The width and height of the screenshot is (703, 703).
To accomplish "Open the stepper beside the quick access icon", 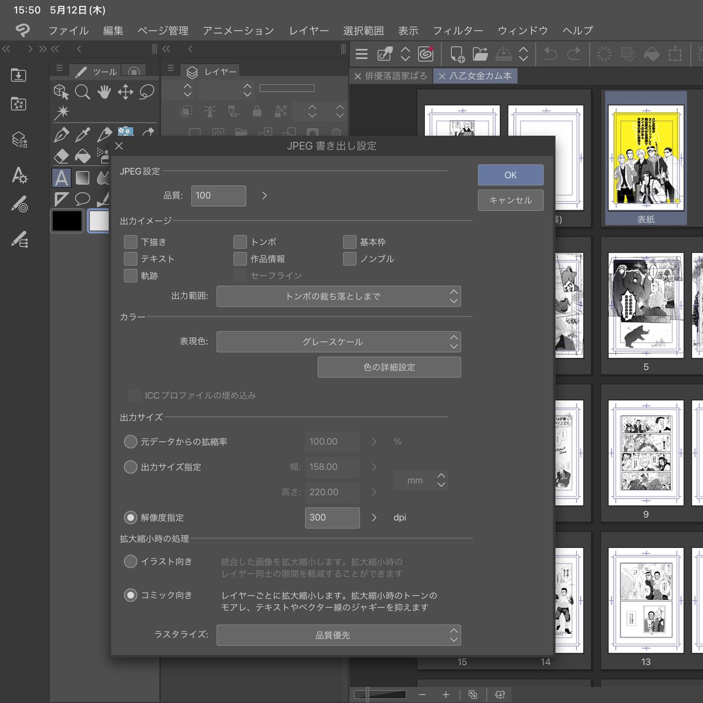I will click(x=405, y=54).
